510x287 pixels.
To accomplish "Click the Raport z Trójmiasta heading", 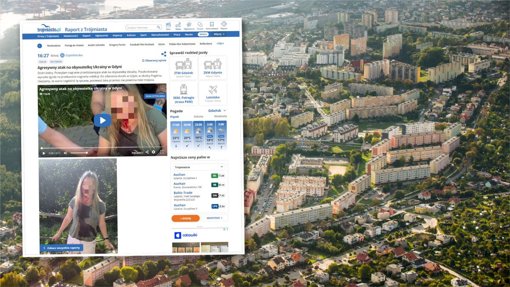I will 86,29.
